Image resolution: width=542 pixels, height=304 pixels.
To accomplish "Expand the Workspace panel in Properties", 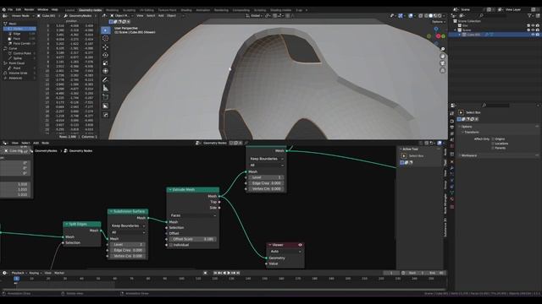I will click(468, 155).
